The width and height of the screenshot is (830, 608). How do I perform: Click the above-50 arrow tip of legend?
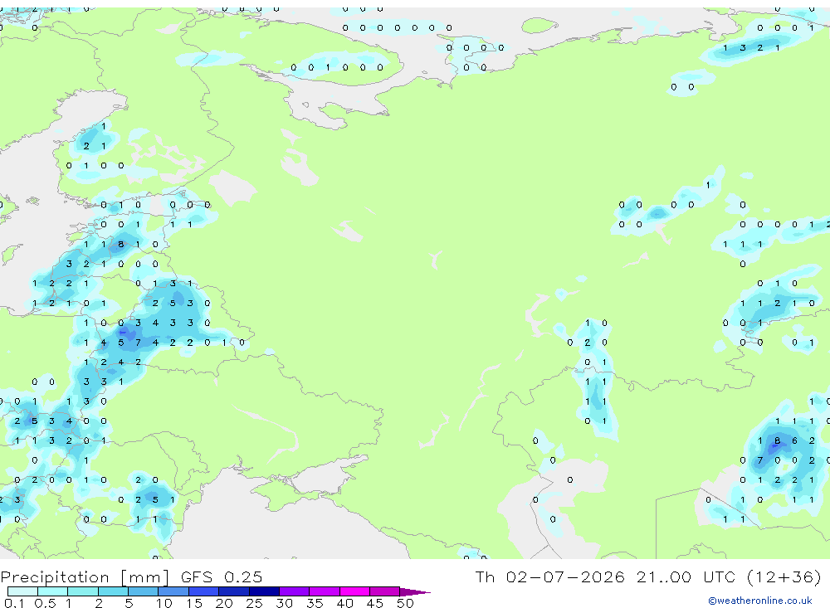tap(414, 592)
